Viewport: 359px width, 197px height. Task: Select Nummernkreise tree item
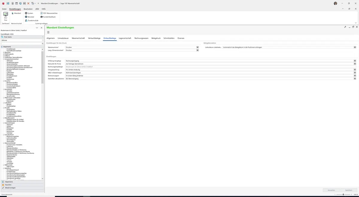click(x=12, y=155)
